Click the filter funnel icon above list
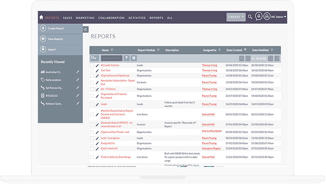The image size is (326, 196). pos(127,58)
